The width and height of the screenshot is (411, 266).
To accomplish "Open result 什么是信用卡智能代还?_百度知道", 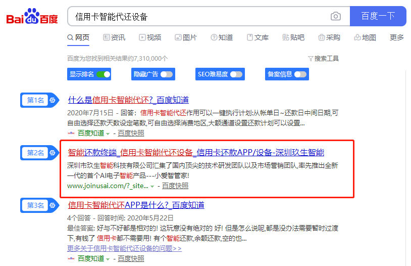I will coord(128,100).
